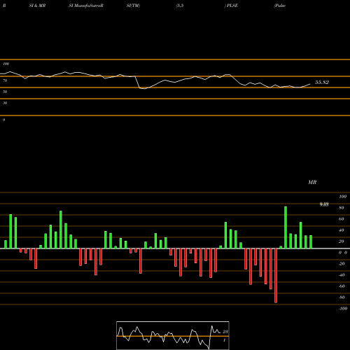350x350 pixels.
Task: Click the -100 label on MR axis
Action: [343, 309]
